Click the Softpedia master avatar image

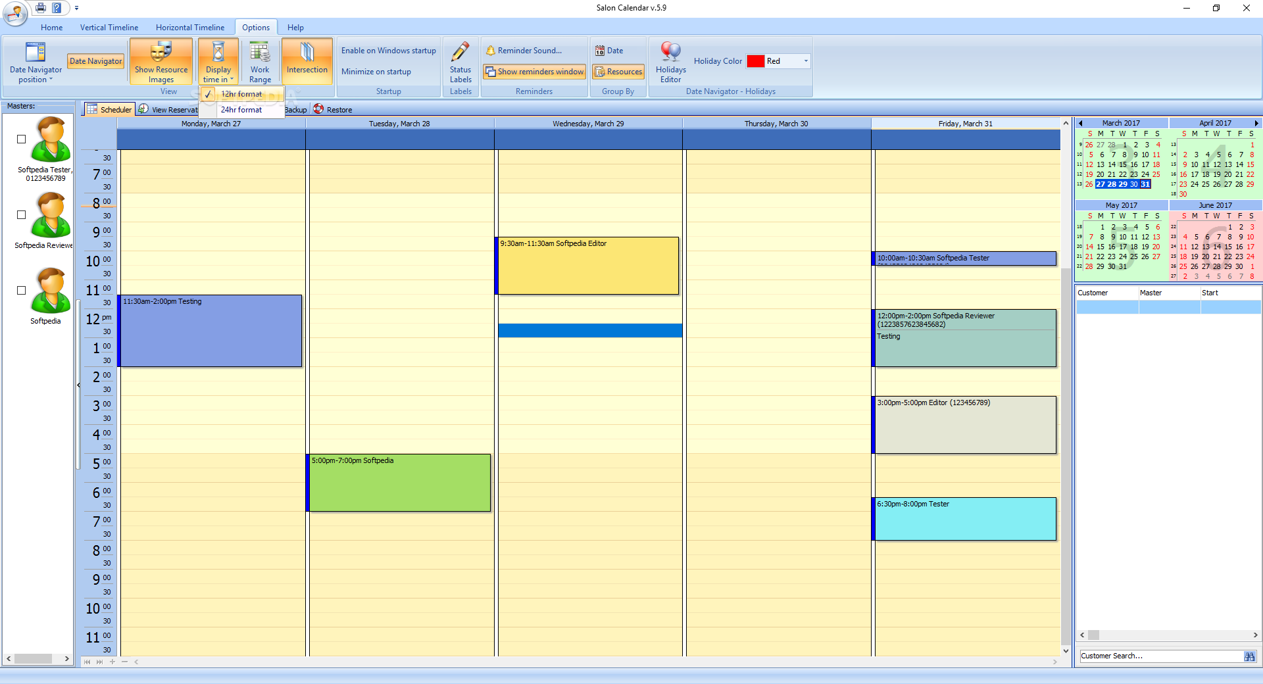coord(51,291)
